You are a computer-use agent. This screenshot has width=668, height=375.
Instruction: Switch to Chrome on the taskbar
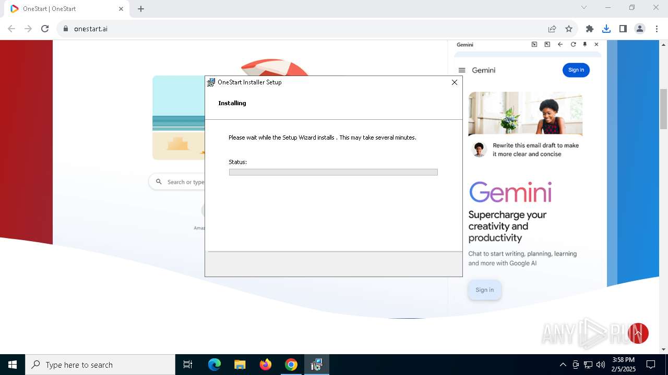point(291,365)
